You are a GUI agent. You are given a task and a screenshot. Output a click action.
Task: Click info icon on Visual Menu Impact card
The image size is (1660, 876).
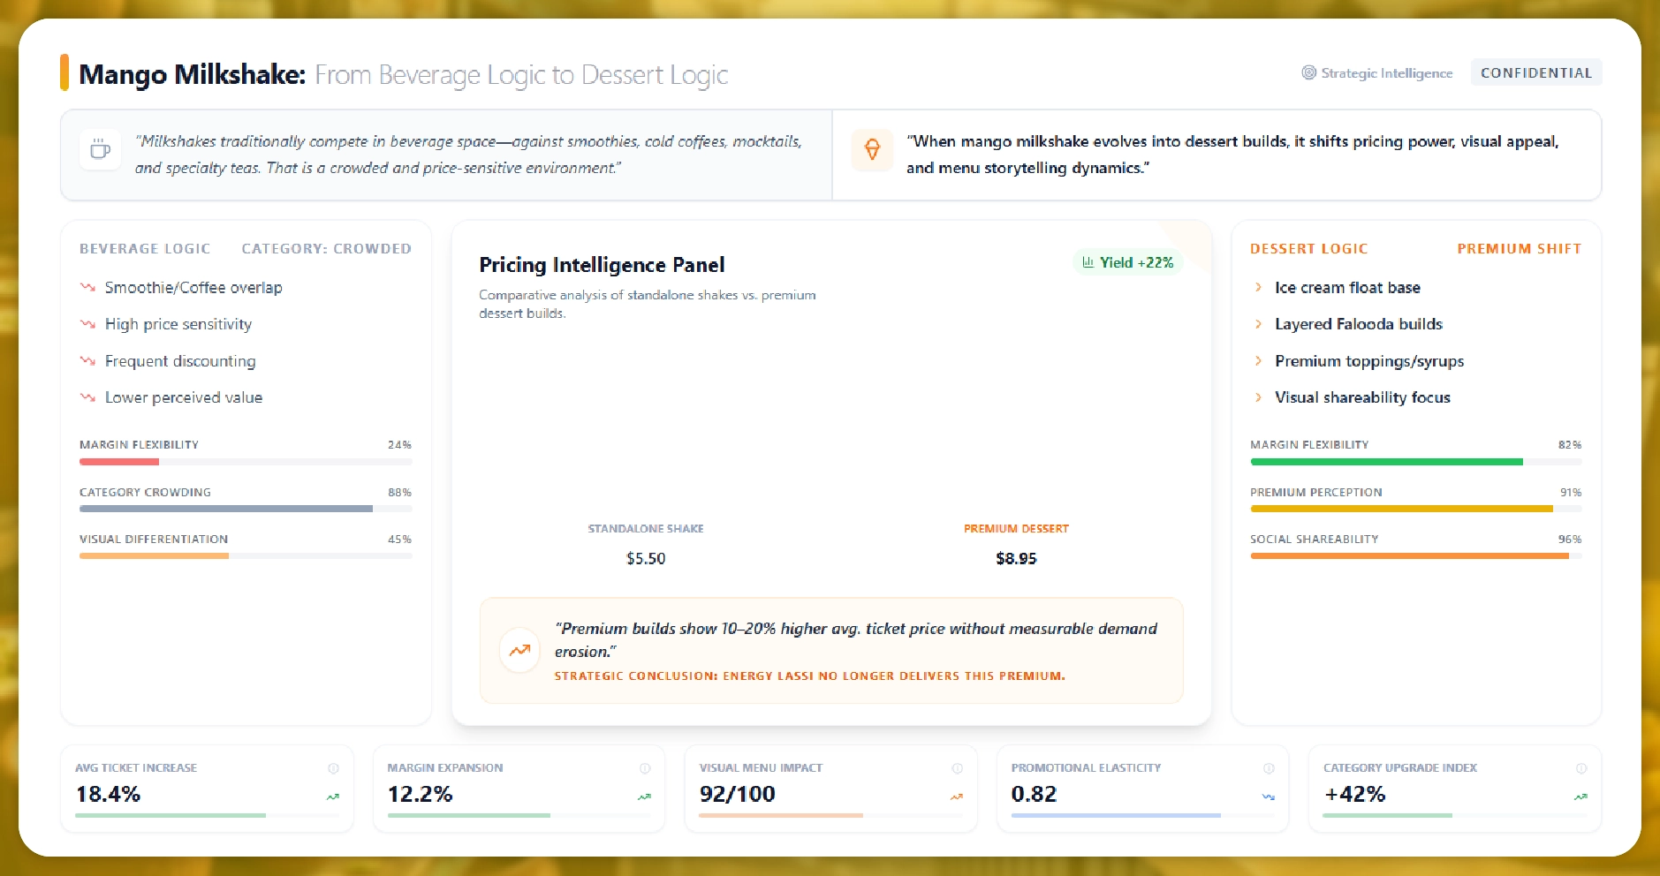click(957, 768)
